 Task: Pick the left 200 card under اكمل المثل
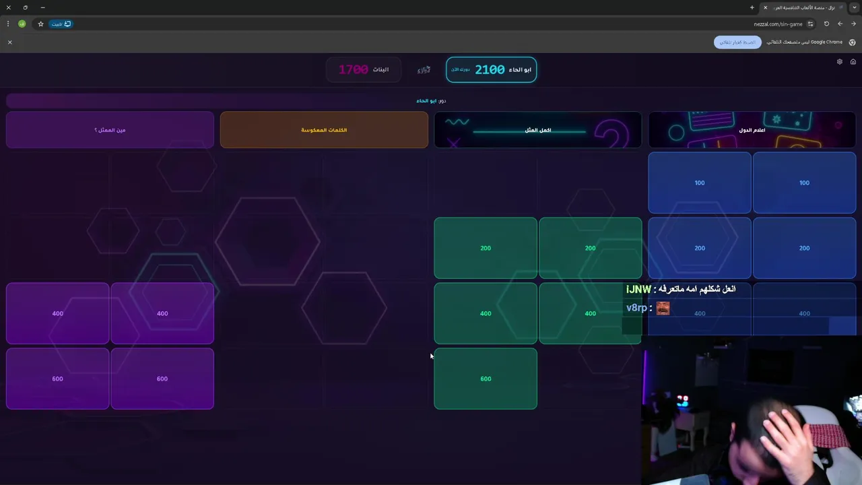[486, 248]
